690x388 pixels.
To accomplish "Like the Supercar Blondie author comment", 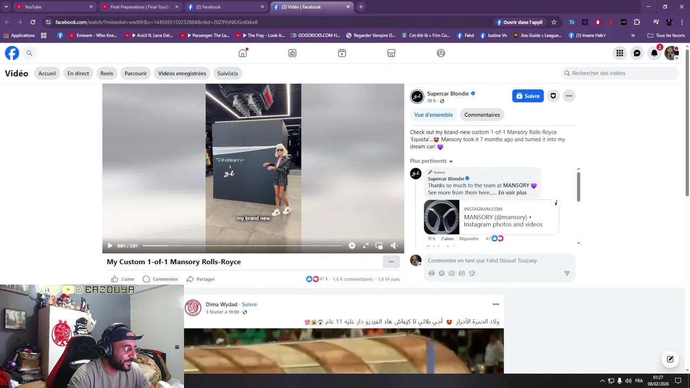I will pos(447,239).
